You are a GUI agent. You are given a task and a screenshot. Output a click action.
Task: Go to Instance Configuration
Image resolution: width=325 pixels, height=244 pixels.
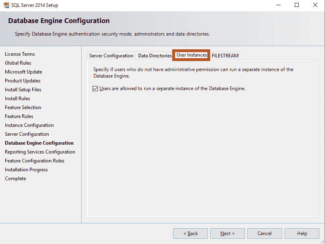point(29,125)
